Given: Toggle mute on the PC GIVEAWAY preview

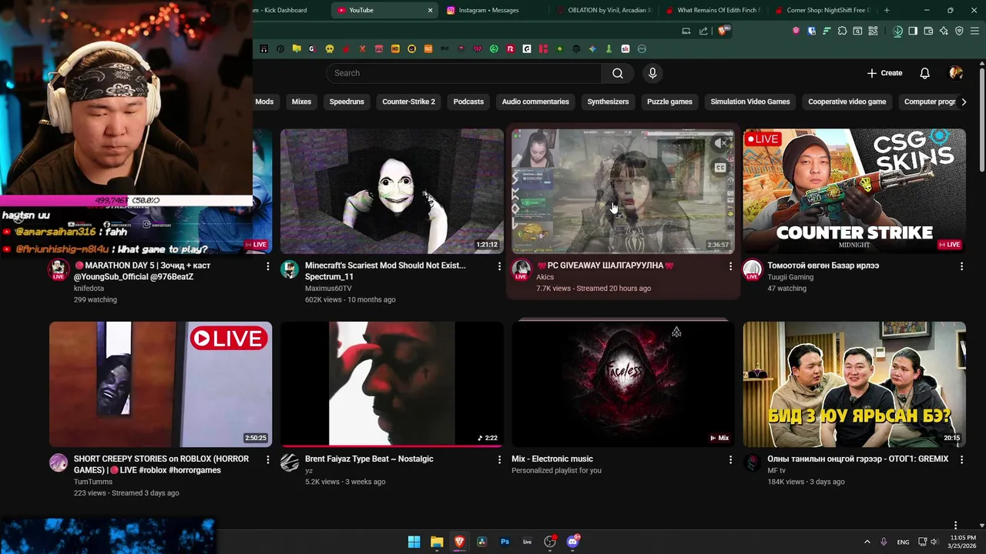Looking at the screenshot, I should (720, 143).
